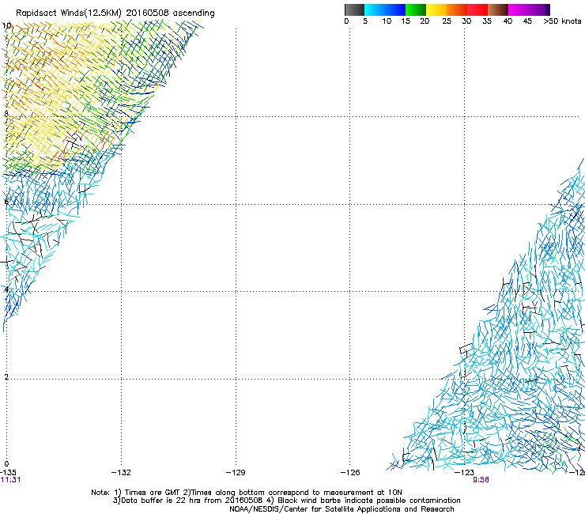
Task: Click longitude label '-123'
Action: pos(465,473)
